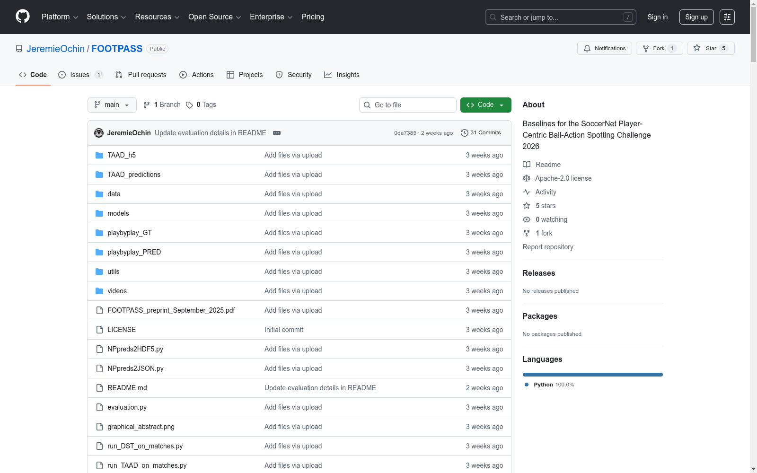Open the Actions tab
The image size is (757, 473).
pos(197,75)
